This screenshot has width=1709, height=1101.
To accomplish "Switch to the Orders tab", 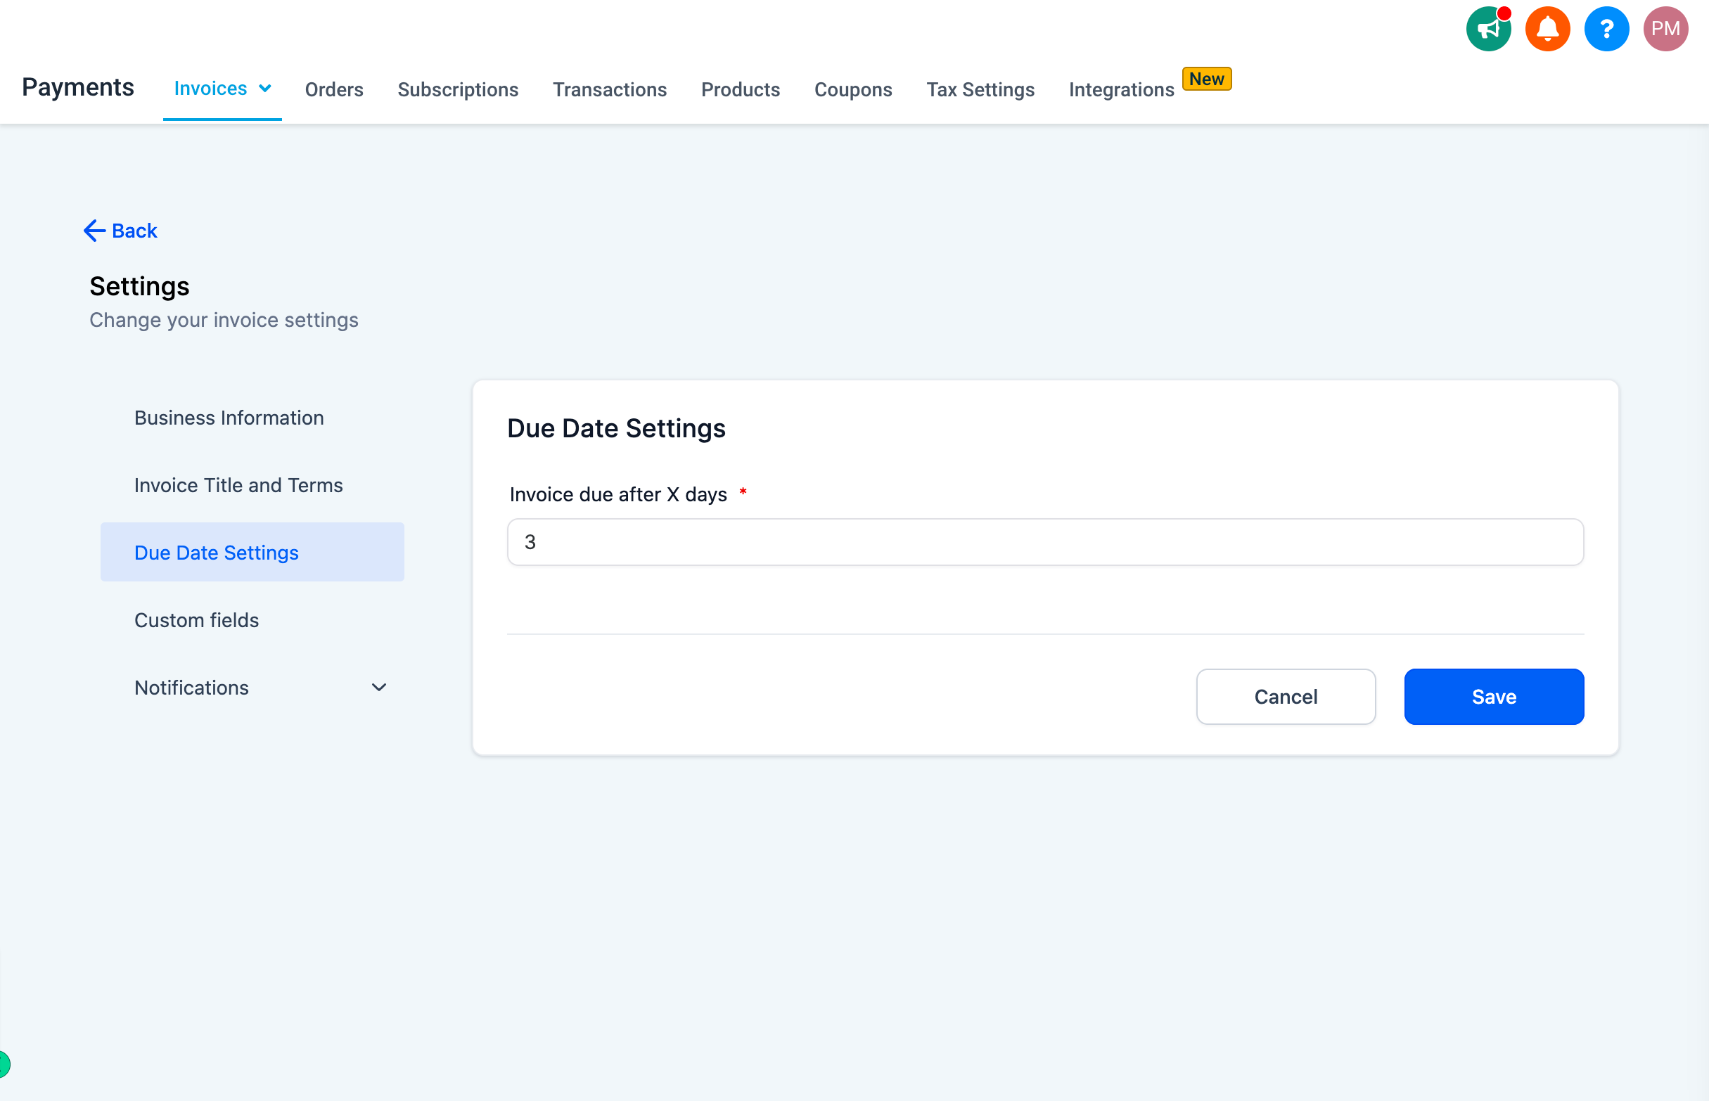I will tap(334, 89).
